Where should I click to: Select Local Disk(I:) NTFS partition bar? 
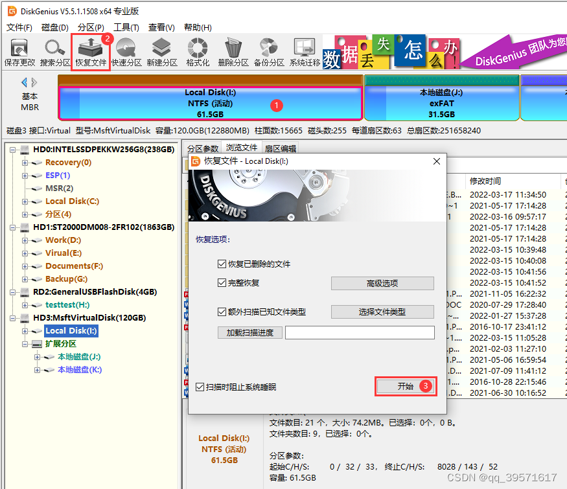click(x=210, y=104)
